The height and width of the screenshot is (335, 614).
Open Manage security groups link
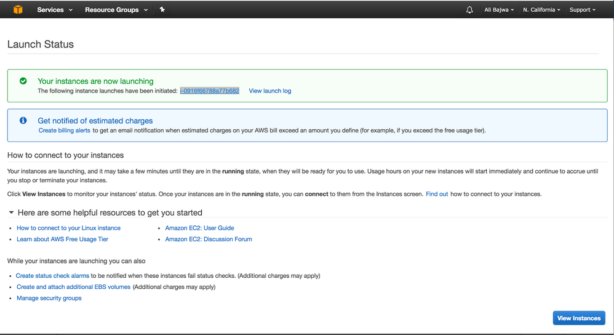pos(49,298)
